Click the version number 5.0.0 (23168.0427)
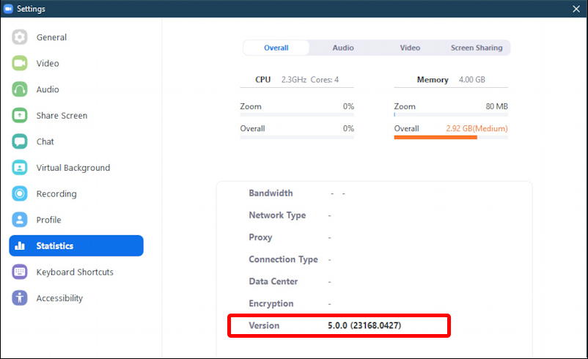This screenshot has height=359, width=588. click(x=364, y=325)
